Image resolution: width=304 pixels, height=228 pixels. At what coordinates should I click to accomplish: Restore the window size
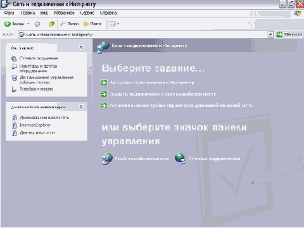pos(291,4)
